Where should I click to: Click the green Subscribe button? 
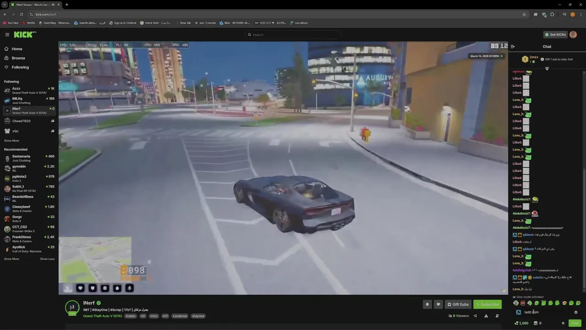point(487,304)
